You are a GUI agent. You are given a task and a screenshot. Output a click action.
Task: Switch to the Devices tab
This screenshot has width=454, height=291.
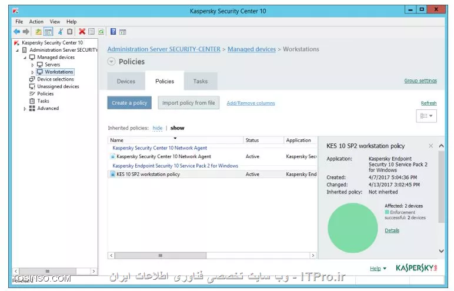pos(126,81)
